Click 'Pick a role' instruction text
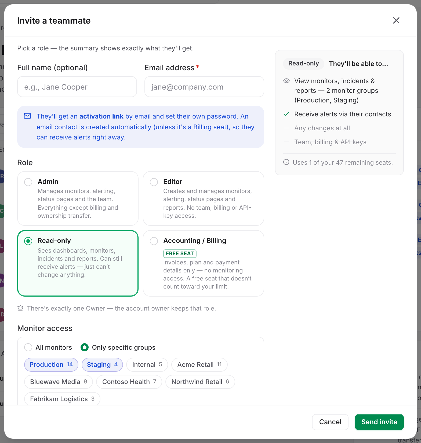The image size is (421, 443). tap(106, 48)
